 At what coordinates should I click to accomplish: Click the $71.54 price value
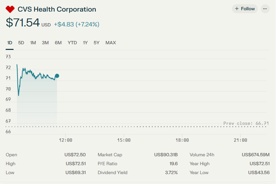coord(23,22)
